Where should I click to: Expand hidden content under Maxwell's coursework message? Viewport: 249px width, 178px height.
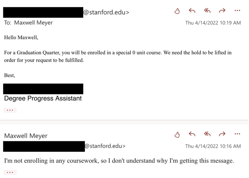pos(10,172)
